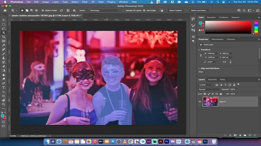Create new adjustment layer icon
Screen dimensions: 261x146
point(240,135)
